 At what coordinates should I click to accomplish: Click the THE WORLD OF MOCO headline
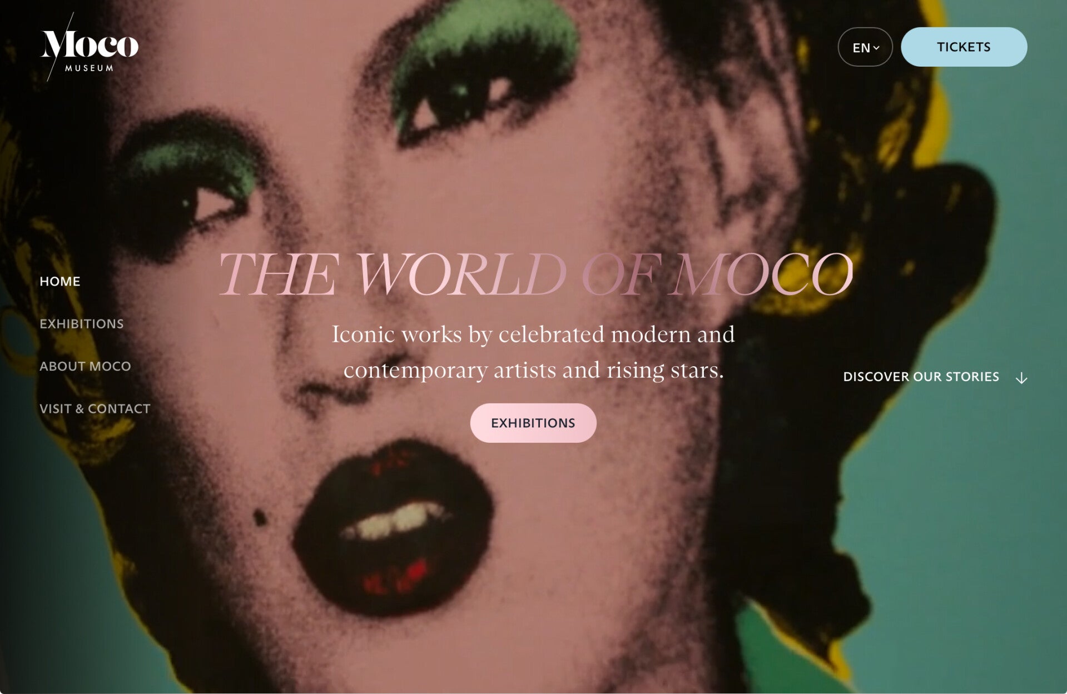535,274
